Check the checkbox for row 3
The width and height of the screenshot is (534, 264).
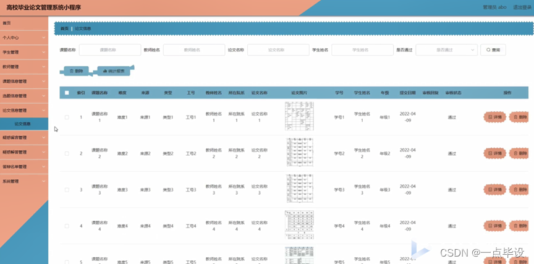[x=67, y=190]
